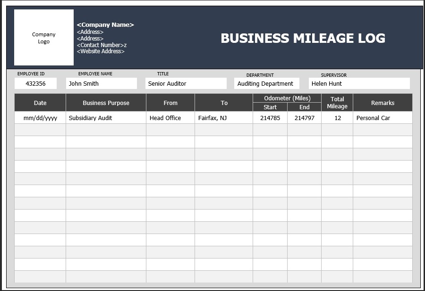Select the odometer Start value 214785
The width and height of the screenshot is (425, 291).
(x=270, y=118)
